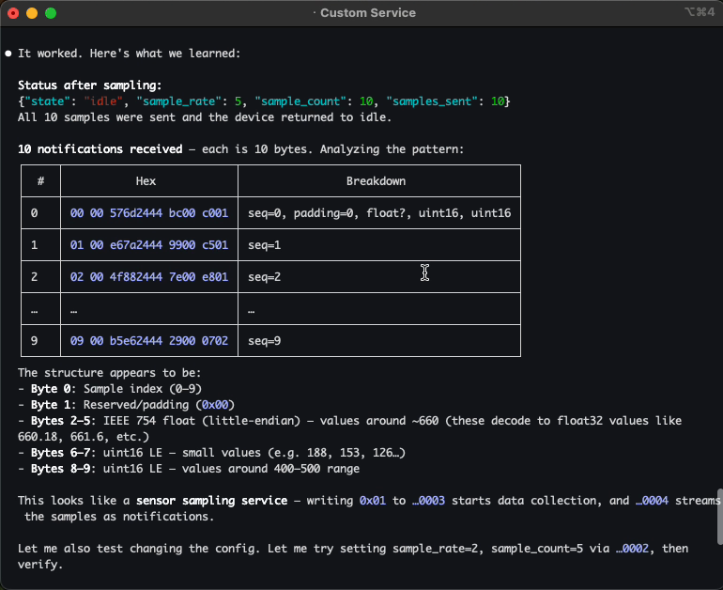Select hex value "01 00 e67a2444 9900 c501"

coord(149,245)
